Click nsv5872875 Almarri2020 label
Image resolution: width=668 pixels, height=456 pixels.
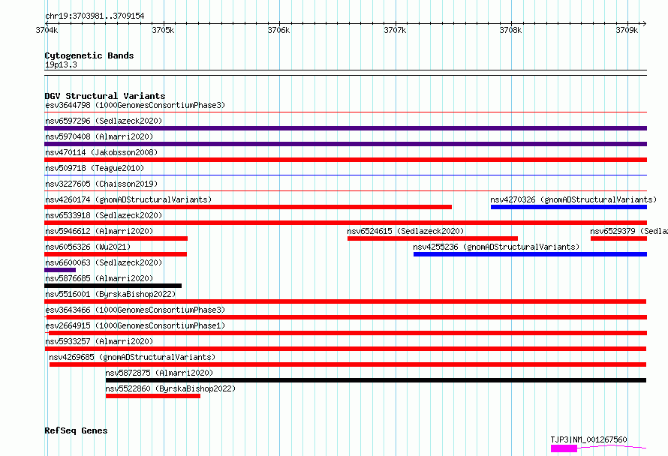(159, 373)
